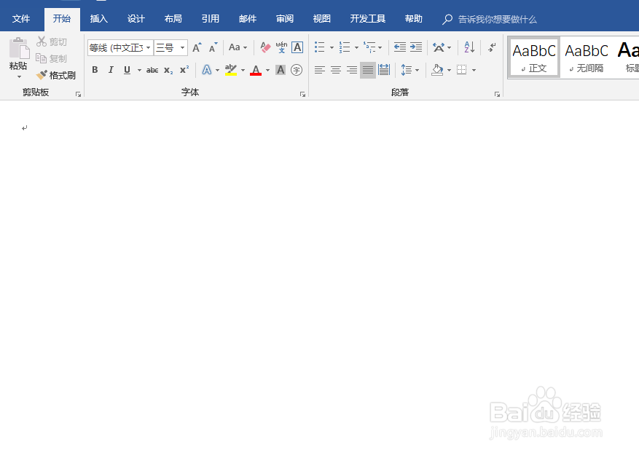This screenshot has height=455, width=639.
Task: Open the Clipboard pane launcher
Action: click(x=78, y=94)
